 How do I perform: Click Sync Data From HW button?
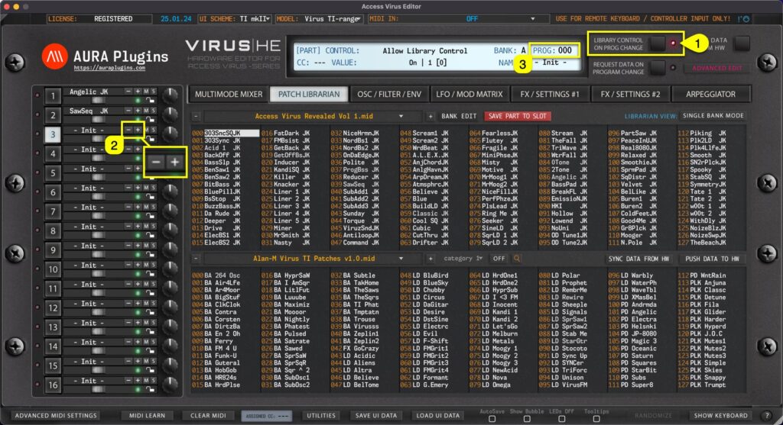[638, 259]
